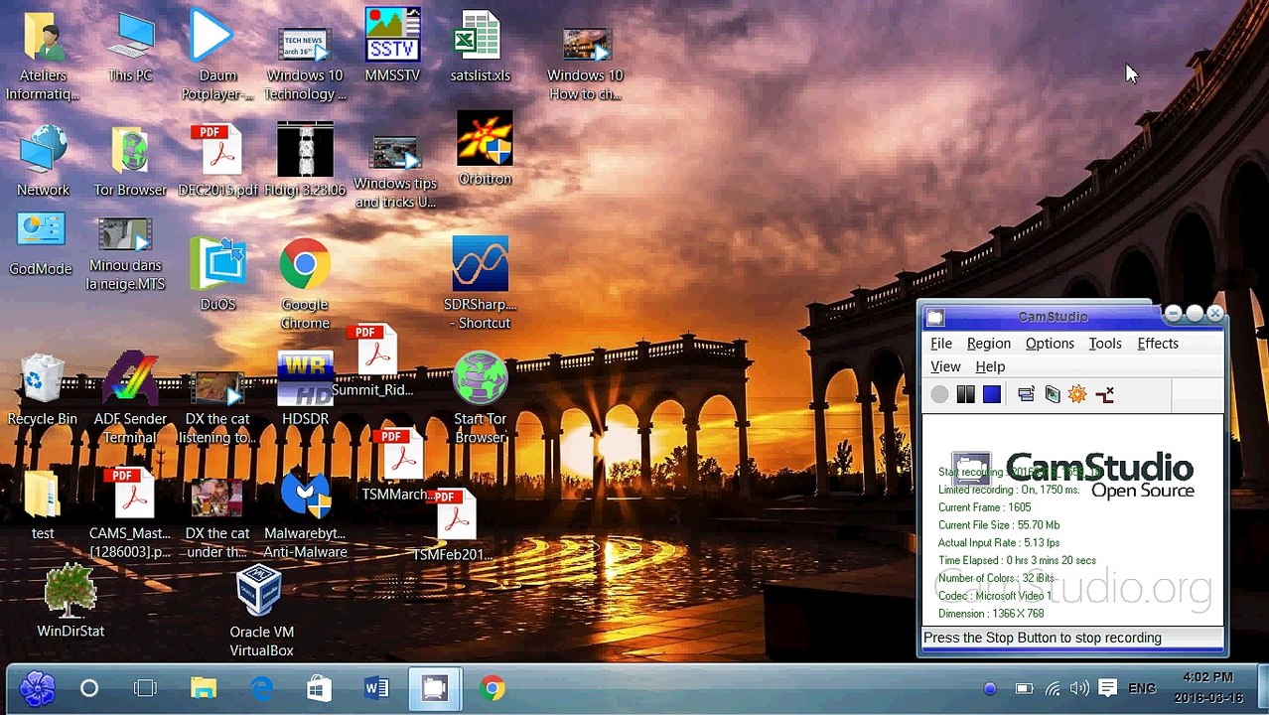Click the orange sun toolbar icon in CamStudio

1077,394
